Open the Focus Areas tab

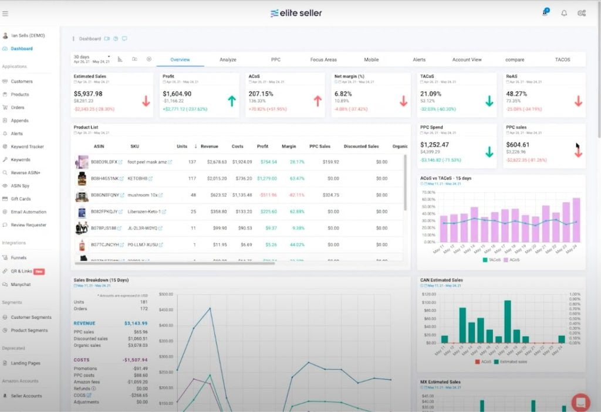click(323, 60)
